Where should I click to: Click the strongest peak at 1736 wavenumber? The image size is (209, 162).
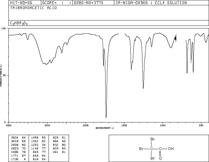tap(106, 117)
